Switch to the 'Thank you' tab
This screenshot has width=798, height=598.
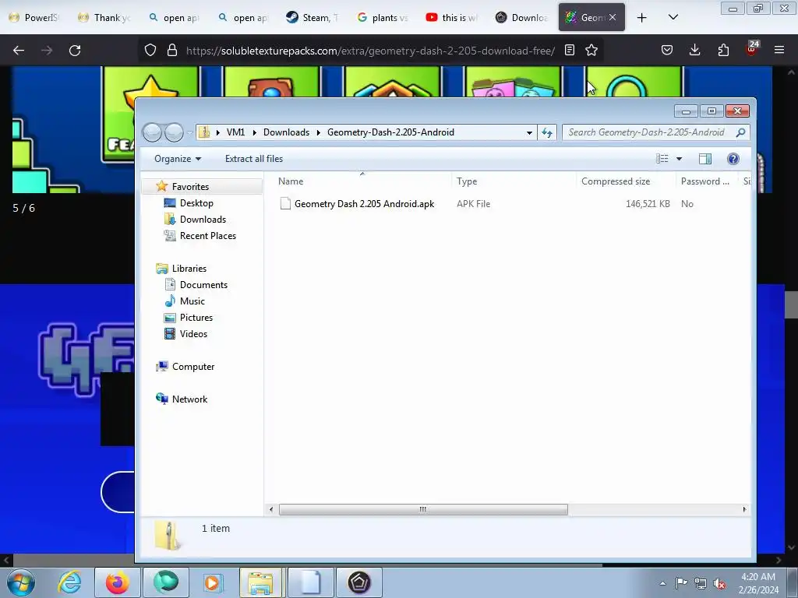[x=105, y=17]
